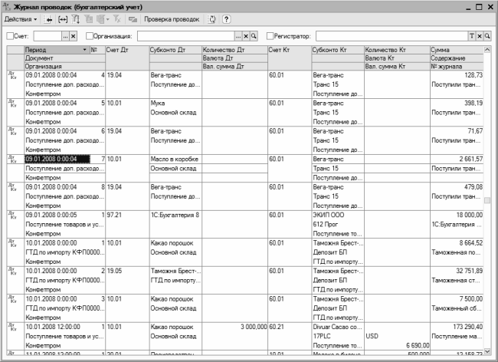Click the T type-select icon in Регистратор
The width and height of the screenshot is (498, 362).
(471, 36)
